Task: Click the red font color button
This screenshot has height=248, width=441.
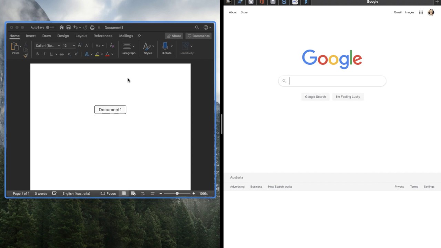Action: coord(107,54)
